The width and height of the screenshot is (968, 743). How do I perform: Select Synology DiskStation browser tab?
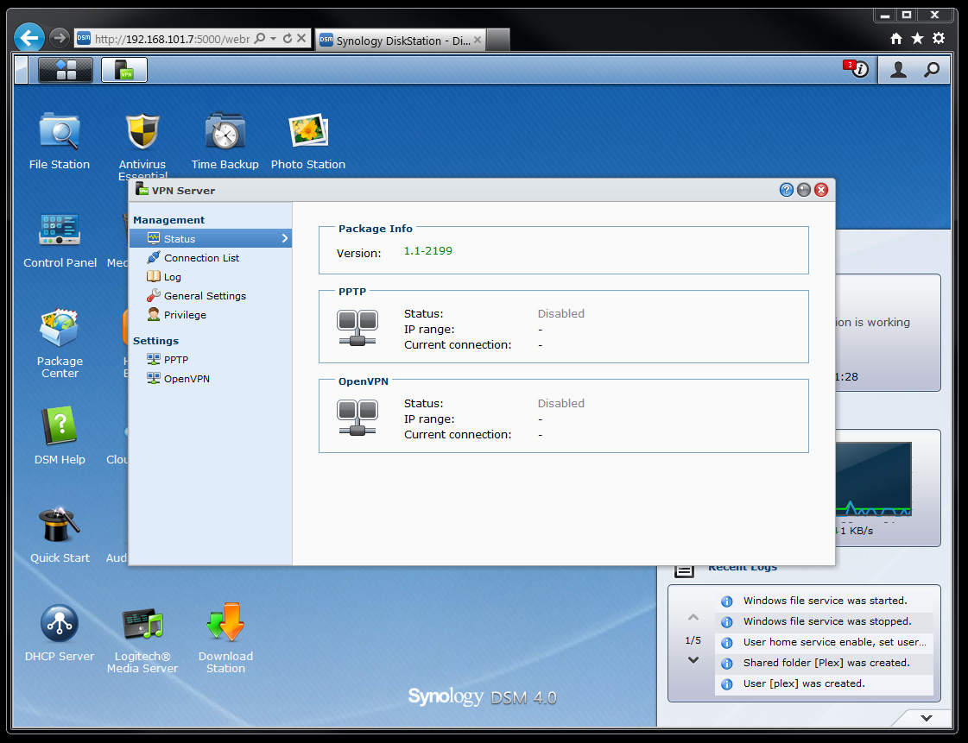[401, 41]
